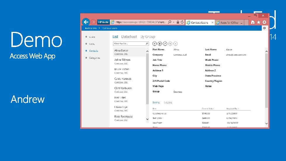The width and height of the screenshot is (286, 161).
Task: Click contact list scroll up arrow
Action: (x=147, y=51)
